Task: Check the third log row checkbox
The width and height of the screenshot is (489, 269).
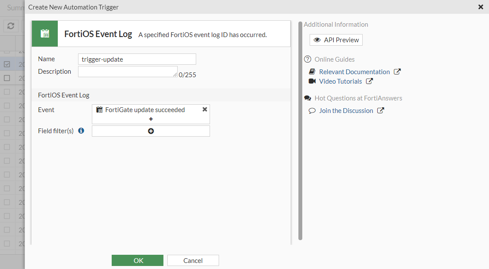Action: coord(7,92)
